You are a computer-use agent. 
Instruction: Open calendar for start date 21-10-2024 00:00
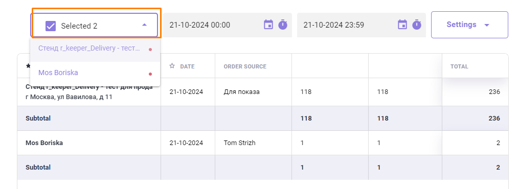268,25
